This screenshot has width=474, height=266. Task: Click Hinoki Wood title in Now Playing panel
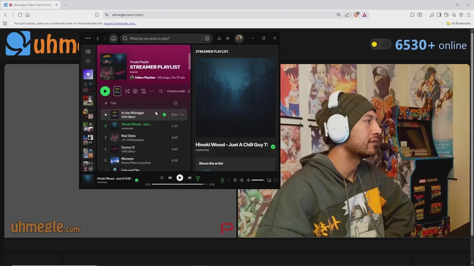click(x=231, y=144)
